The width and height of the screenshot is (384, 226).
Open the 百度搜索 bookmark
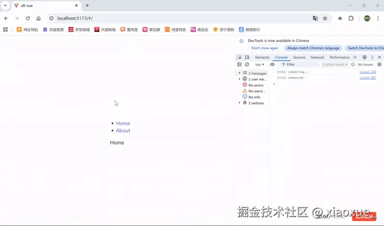53,30
